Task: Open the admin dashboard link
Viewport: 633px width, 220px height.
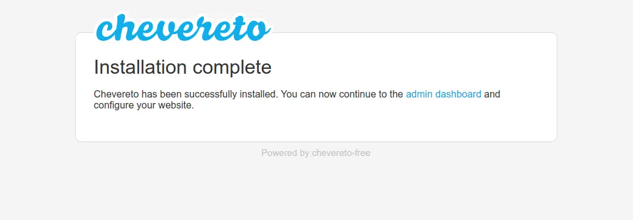Action: click(x=443, y=94)
